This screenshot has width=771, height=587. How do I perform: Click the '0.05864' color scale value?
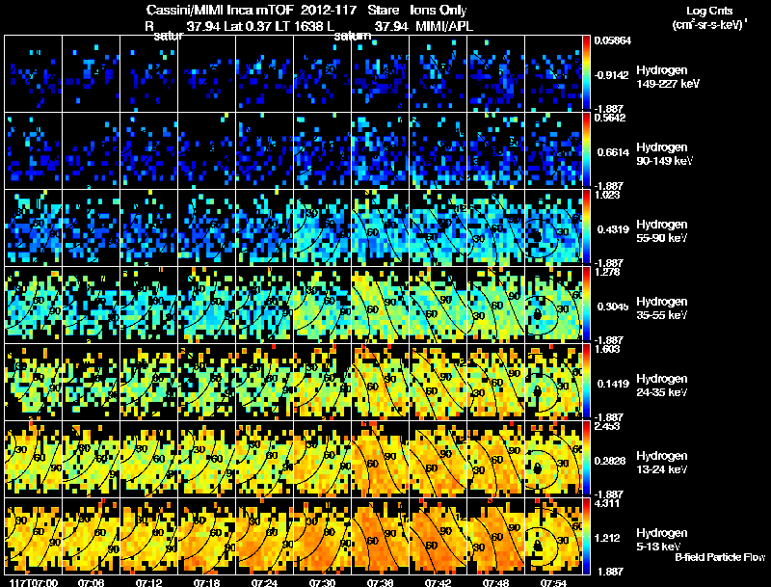(x=613, y=40)
